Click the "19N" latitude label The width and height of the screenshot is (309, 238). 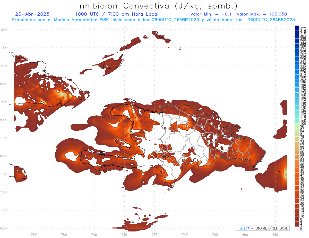click(4, 138)
